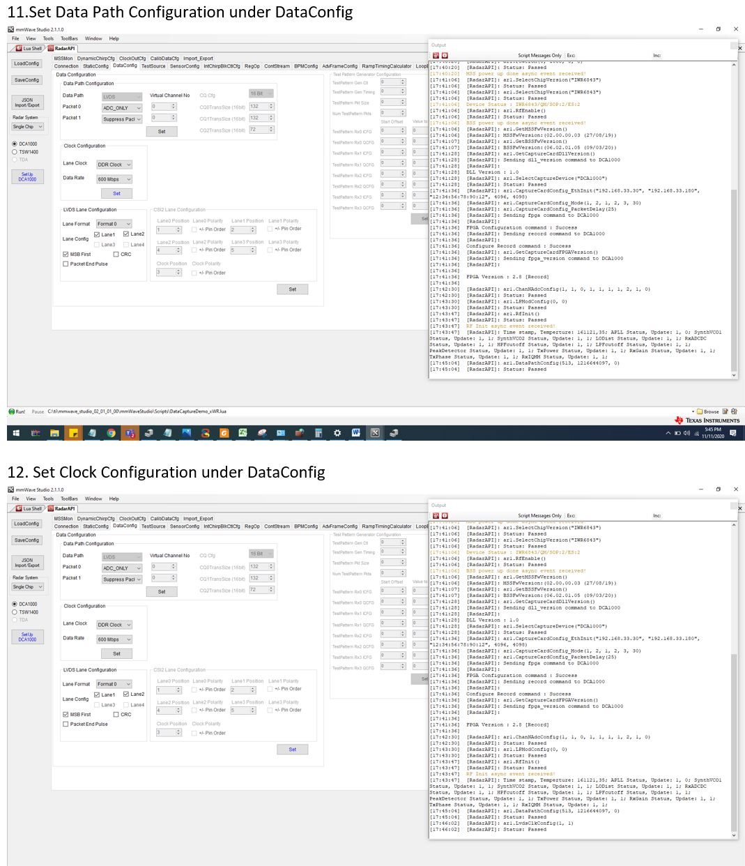Image resolution: width=745 pixels, height=866 pixels.
Task: Open Google Chrome from the taskbar
Action: coord(111,433)
